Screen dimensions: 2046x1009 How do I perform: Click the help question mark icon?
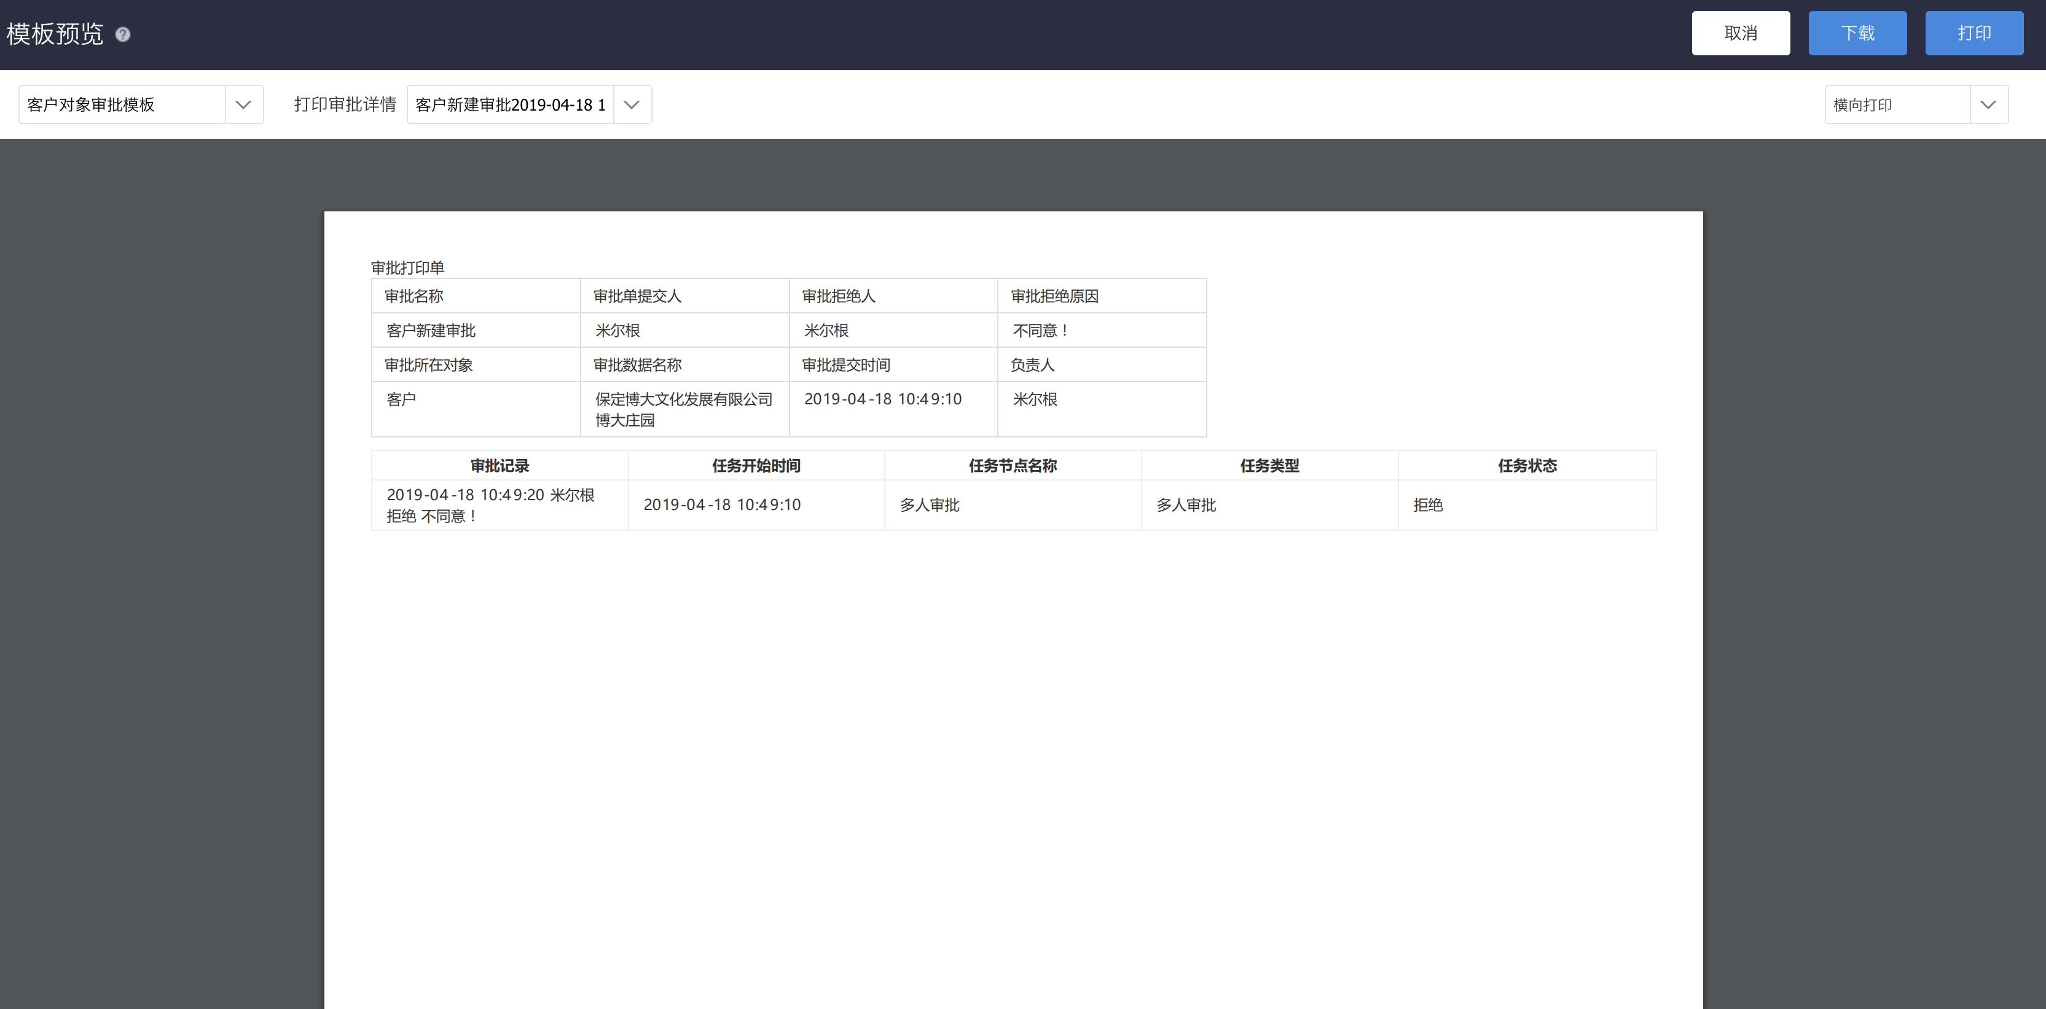(x=123, y=34)
